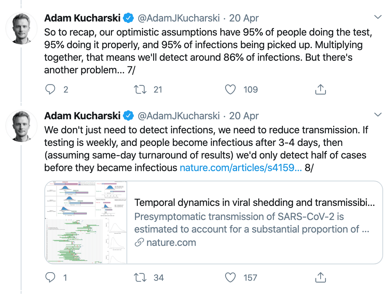392x297 pixels.
Task: Like the tweet with 157 likes
Action: (230, 277)
